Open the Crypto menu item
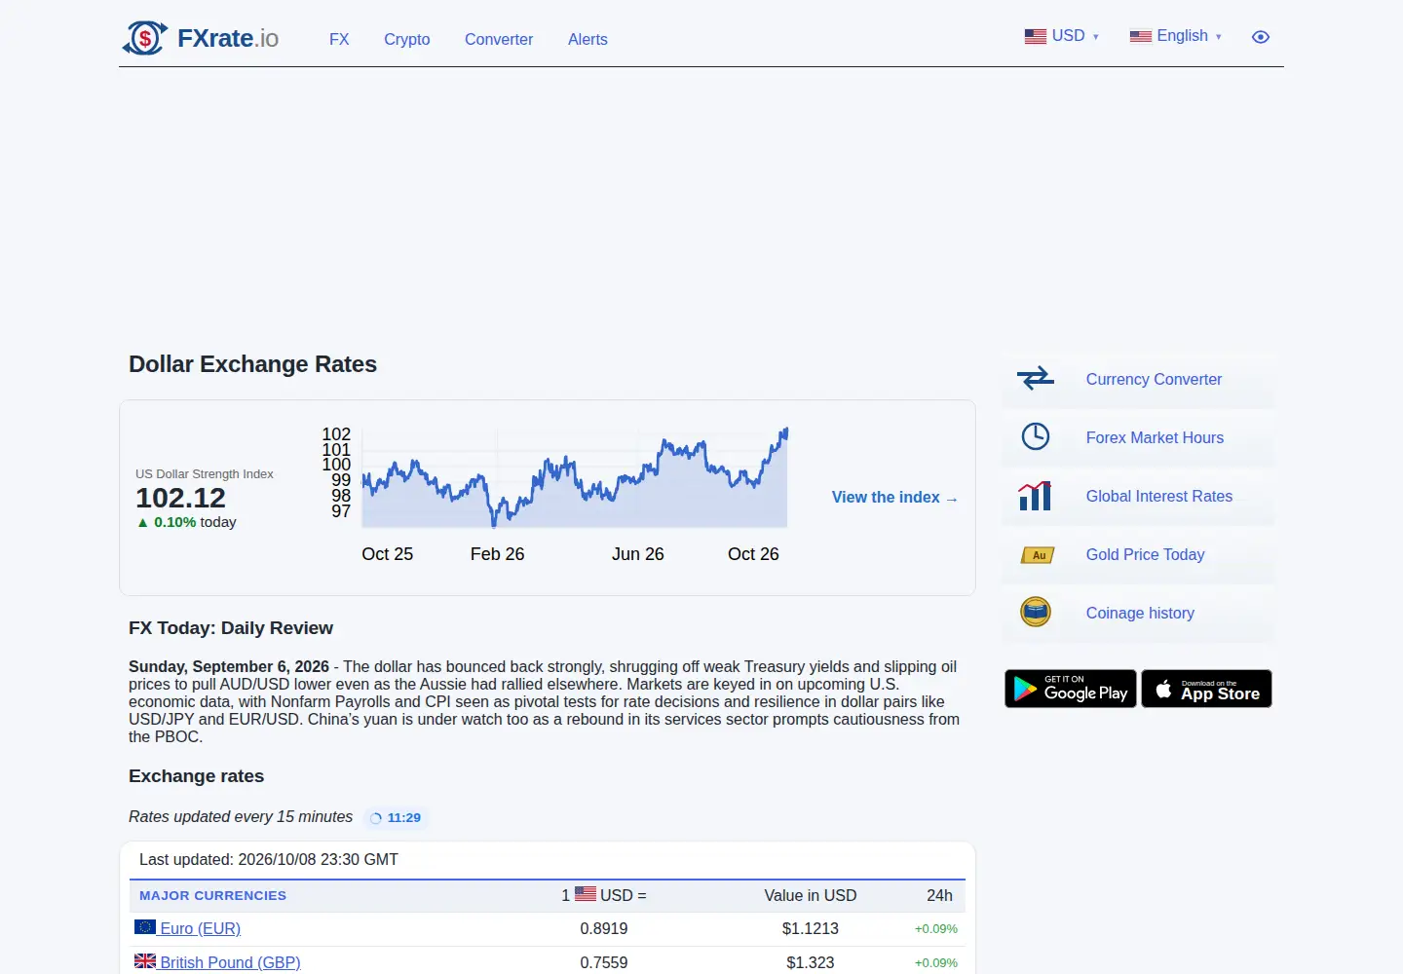Screen dimensions: 1403x974 click(406, 39)
